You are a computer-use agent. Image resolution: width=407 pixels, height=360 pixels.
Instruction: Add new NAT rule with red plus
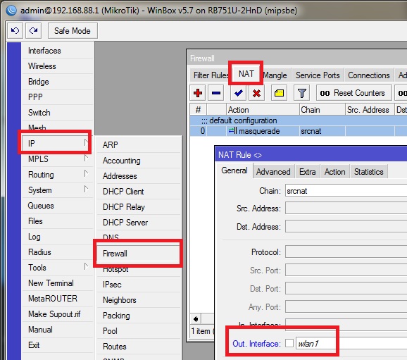click(198, 93)
